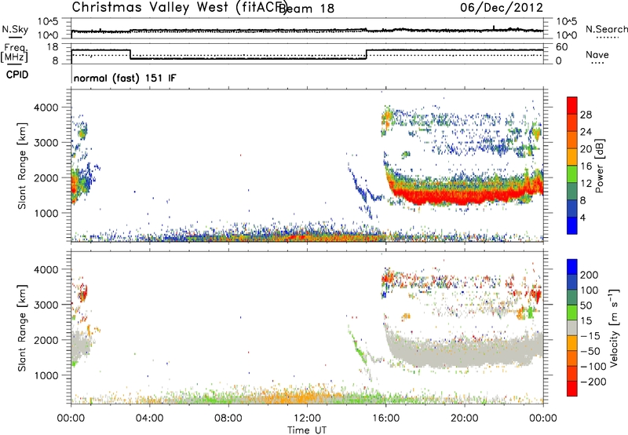This screenshot has width=628, height=435.
Task: Click the 16 tick on Power colorbar
Action: (586, 166)
